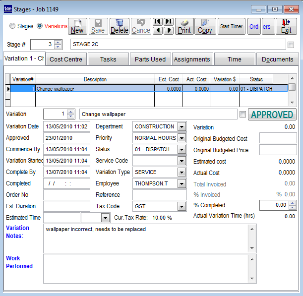Viewport: 303px width, 296px height.
Task: Click the Start Timer button
Action: (x=232, y=26)
